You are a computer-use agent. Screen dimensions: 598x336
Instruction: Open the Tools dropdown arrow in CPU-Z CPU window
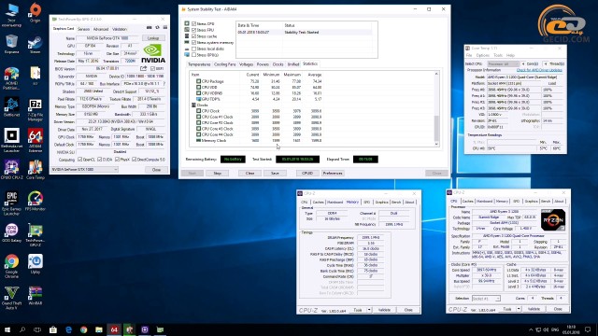point(519,309)
